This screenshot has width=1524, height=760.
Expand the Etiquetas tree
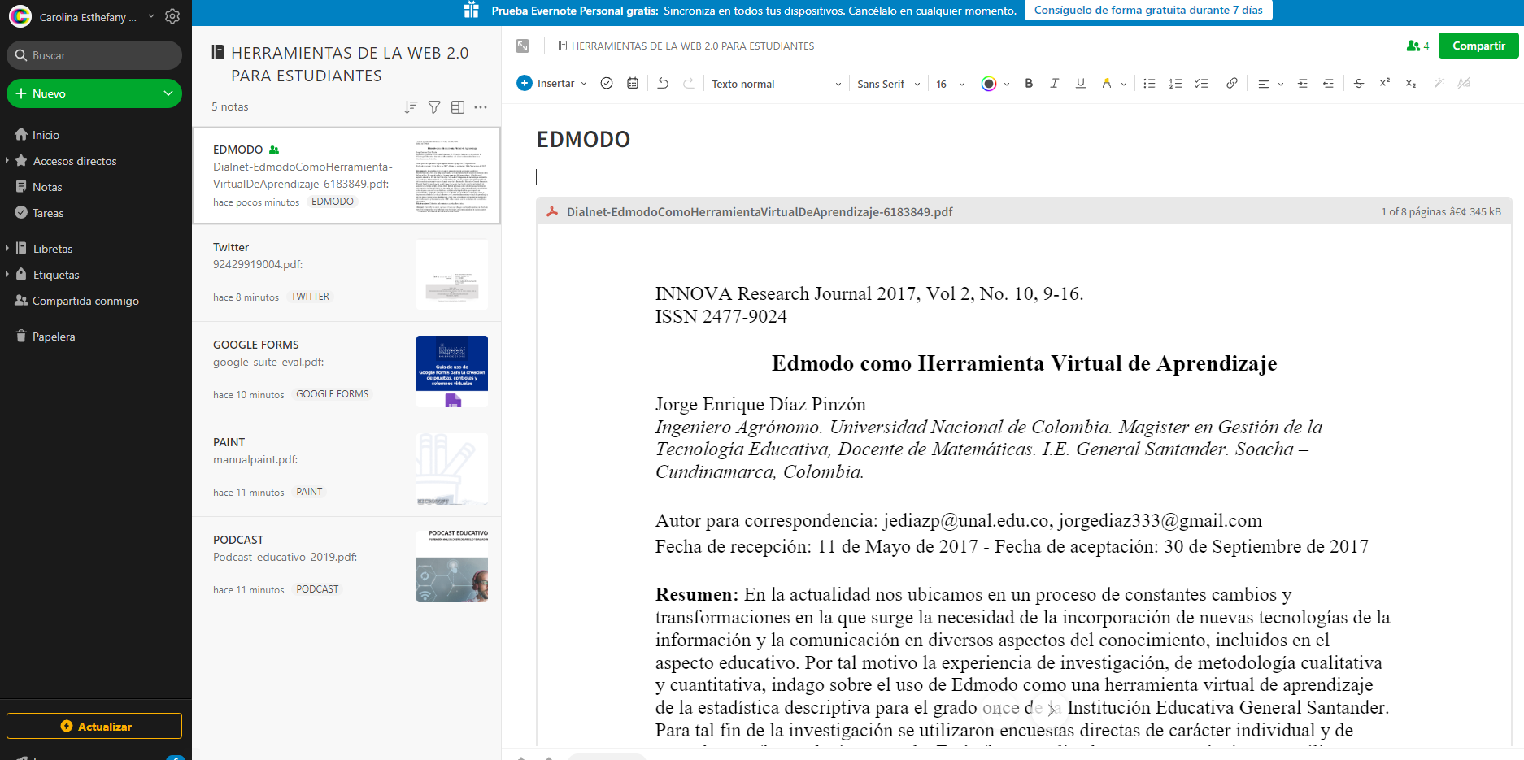click(x=7, y=275)
